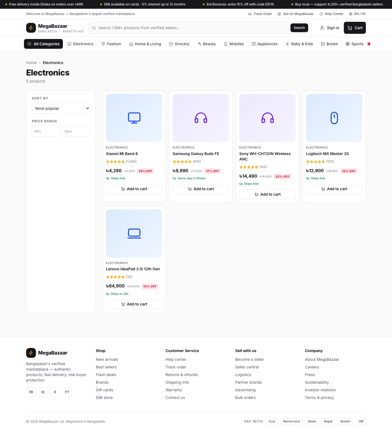This screenshot has height=436, width=392.
Task: Click the bKash payment badge
Action: click(312, 422)
